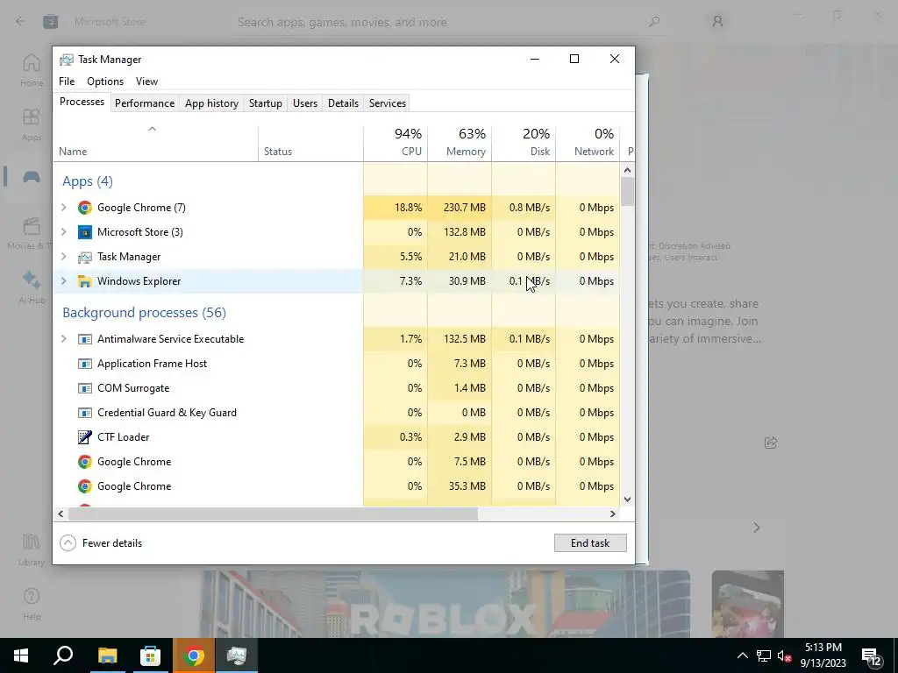Image resolution: width=898 pixels, height=673 pixels.
Task: Open Library in Microsoft Store sidebar
Action: click(x=32, y=549)
